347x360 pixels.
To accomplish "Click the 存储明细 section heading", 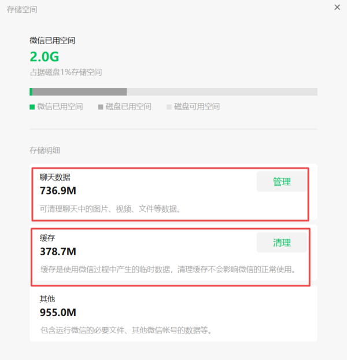I will (x=45, y=150).
